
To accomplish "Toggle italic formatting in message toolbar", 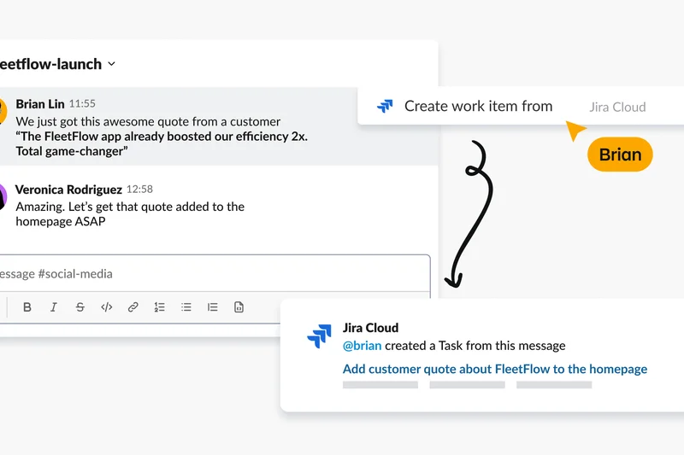I will (x=54, y=307).
